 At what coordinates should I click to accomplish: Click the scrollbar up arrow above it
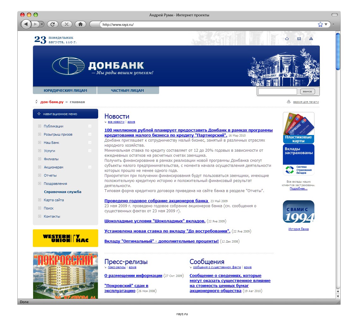tap(338, 291)
